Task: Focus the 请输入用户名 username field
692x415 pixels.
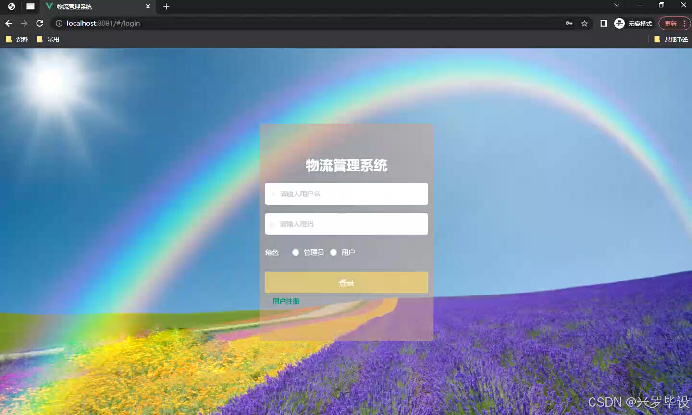Action: click(x=346, y=194)
